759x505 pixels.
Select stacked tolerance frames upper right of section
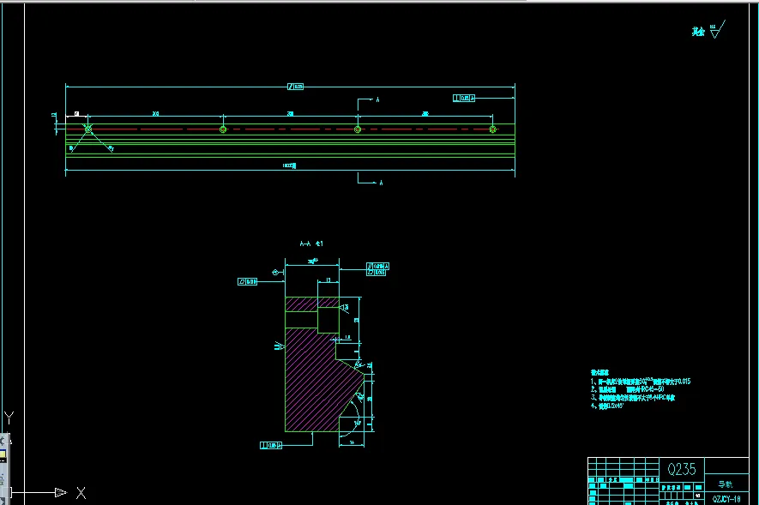coord(377,269)
